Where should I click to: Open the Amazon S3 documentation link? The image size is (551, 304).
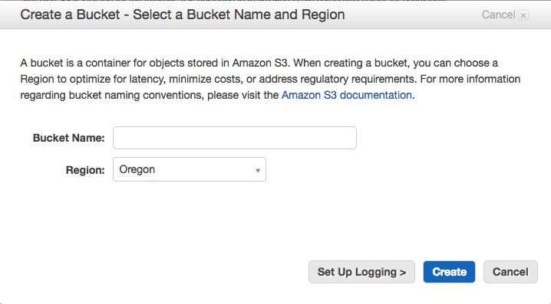pyautogui.click(x=346, y=95)
